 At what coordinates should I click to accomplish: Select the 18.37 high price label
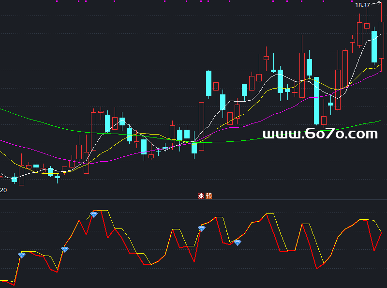point(362,5)
